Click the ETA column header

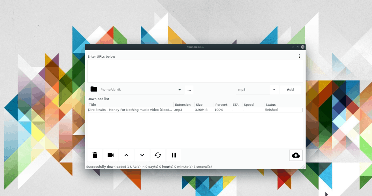[x=237, y=105]
